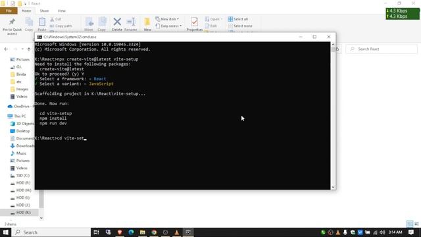Select HDD (F:) drive
The image size is (421, 237).
click(x=20, y=183)
